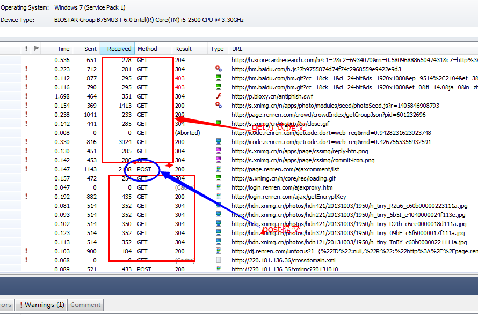
Task: Select the page.renren.com/ajaxcomment/list URL row
Action: pos(285,169)
